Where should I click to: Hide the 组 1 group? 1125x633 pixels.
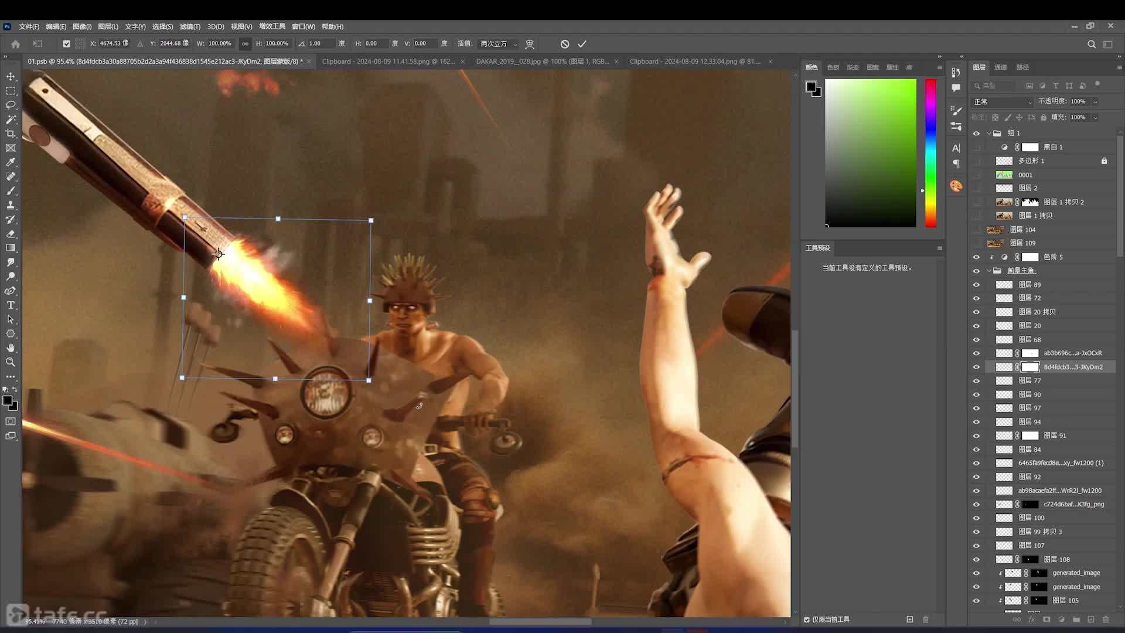coord(976,133)
